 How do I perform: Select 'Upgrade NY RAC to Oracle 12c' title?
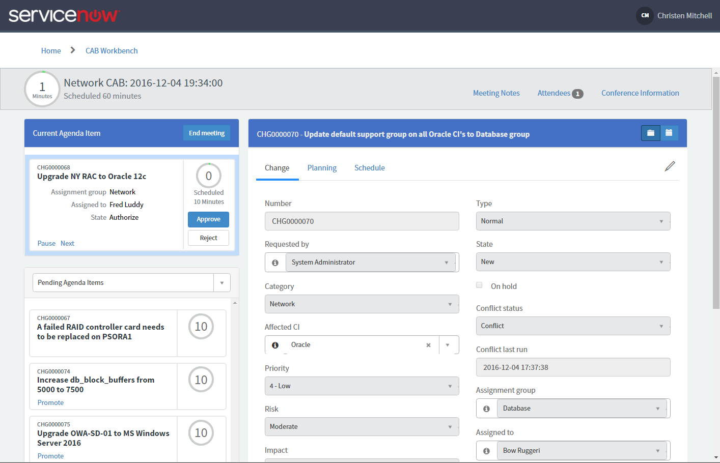[92, 177]
